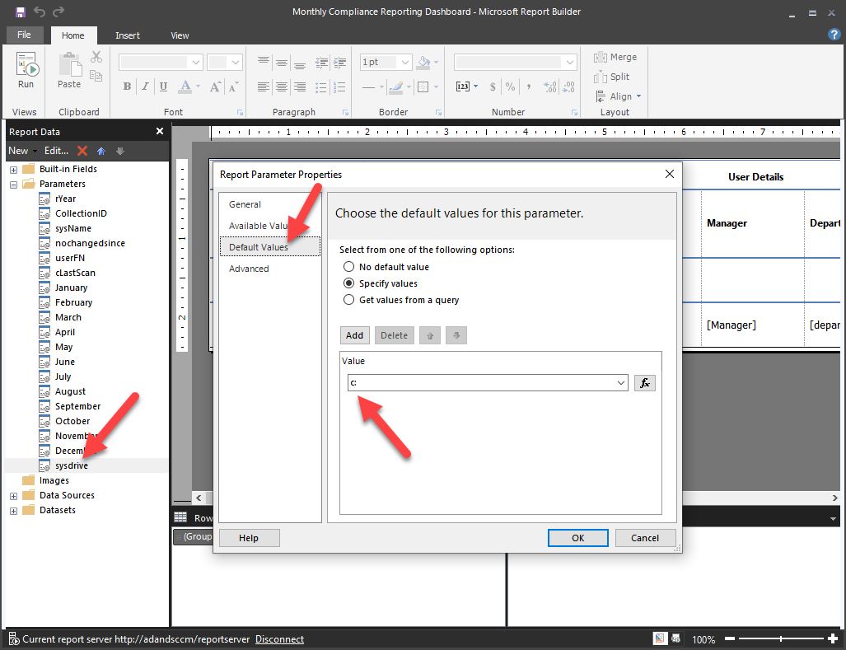Click the currency dollar format icon
846x650 pixels.
493,87
